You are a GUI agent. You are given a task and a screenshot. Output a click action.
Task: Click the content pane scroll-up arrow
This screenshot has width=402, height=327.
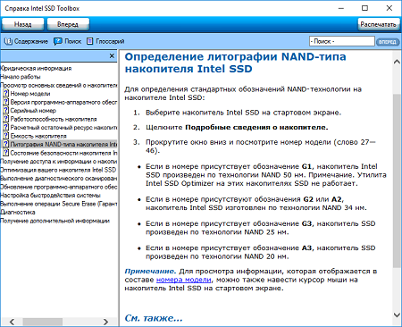click(397, 62)
